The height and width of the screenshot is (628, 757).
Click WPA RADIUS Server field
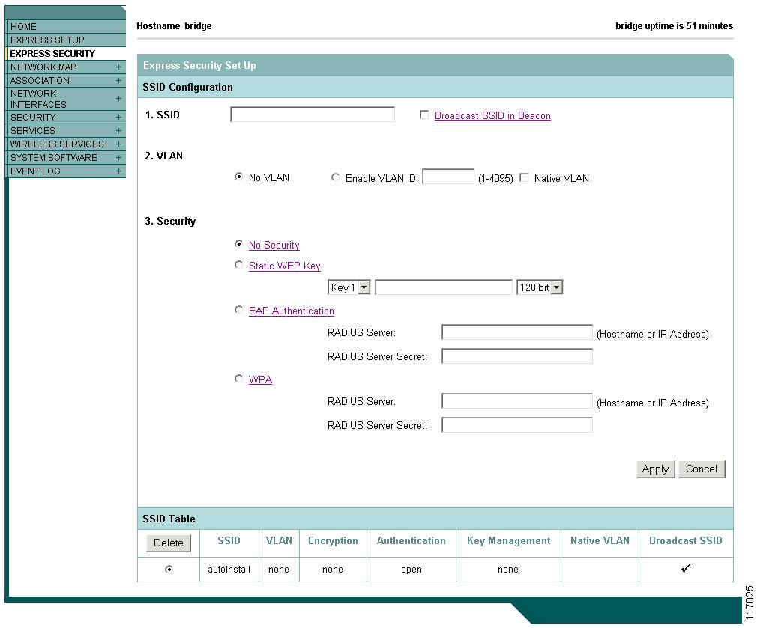tap(517, 401)
